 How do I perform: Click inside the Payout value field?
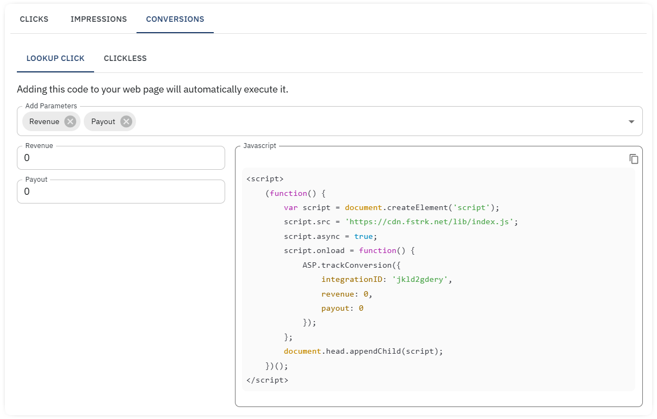pos(121,191)
